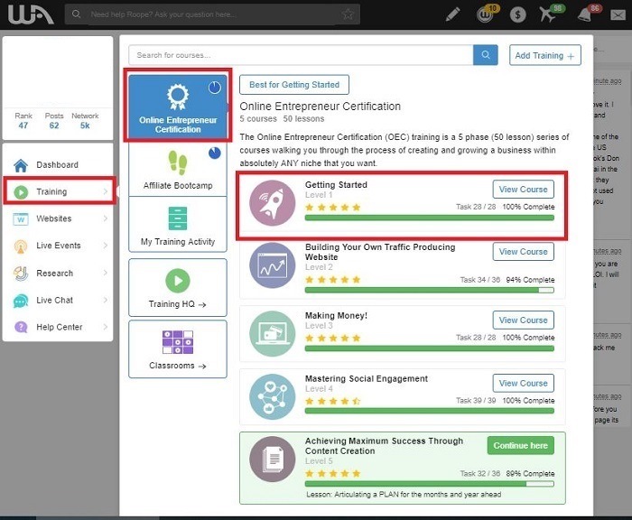Click the Online Entrepreneur Certification heading
Viewport: 632px width, 520px height.
click(320, 107)
